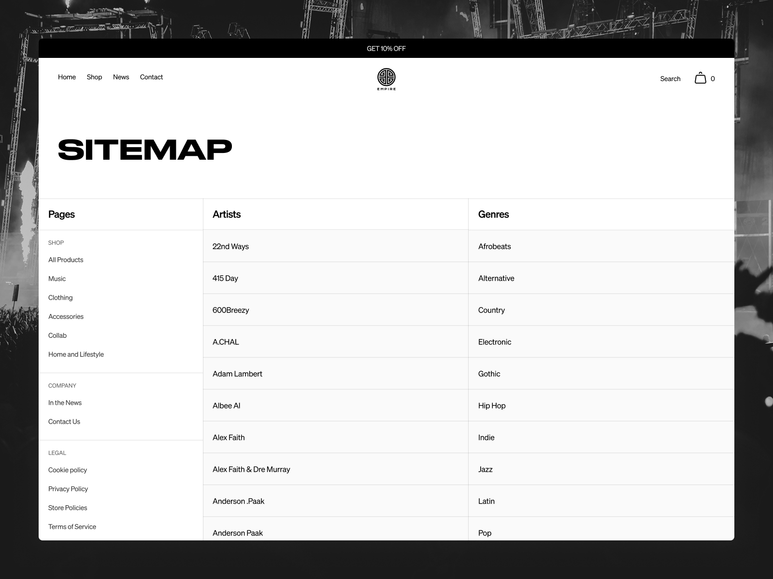
Task: Open the Contact page from the navigation
Action: [x=151, y=77]
